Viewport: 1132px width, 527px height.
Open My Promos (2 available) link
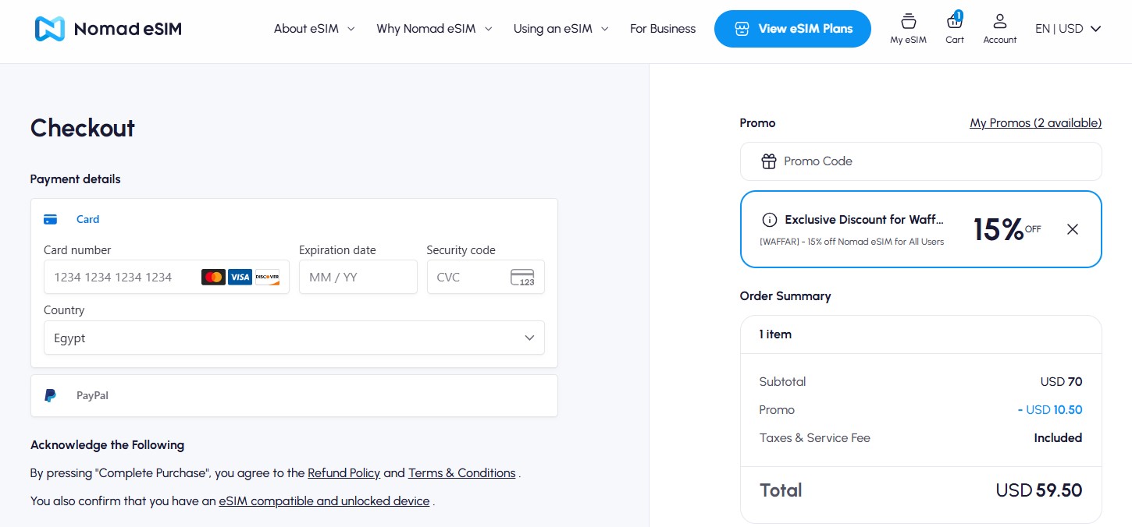(1035, 123)
